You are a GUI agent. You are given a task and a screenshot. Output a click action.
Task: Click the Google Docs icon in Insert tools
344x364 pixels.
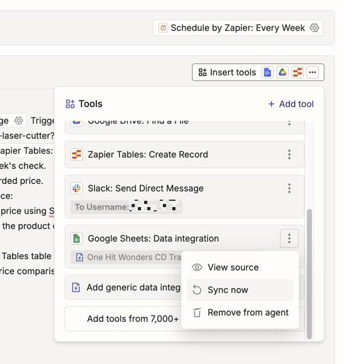pos(268,72)
